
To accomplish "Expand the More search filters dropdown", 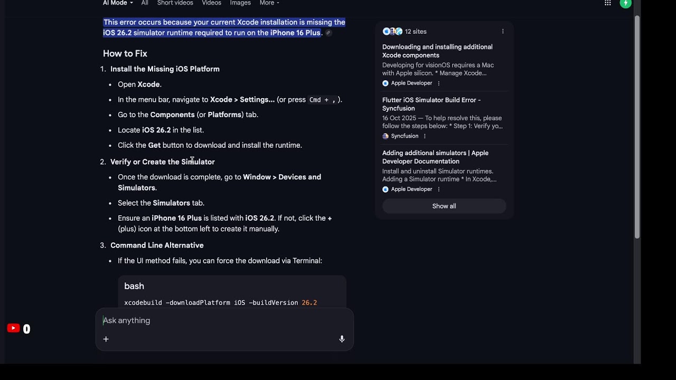I will [269, 3].
